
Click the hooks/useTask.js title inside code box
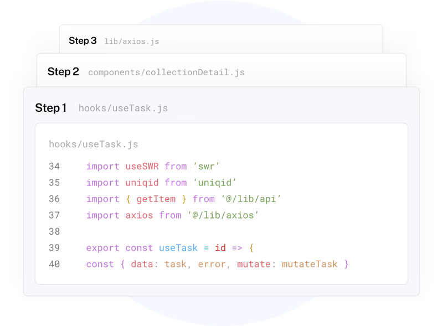(94, 144)
